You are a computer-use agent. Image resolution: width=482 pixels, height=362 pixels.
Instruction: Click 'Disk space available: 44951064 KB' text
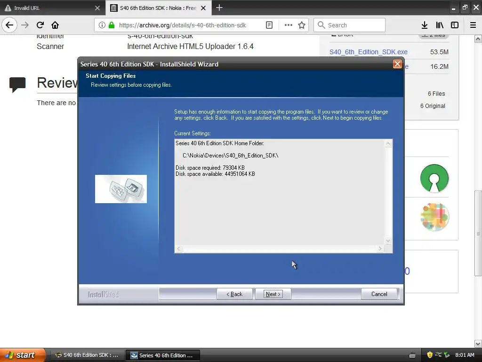tap(215, 174)
